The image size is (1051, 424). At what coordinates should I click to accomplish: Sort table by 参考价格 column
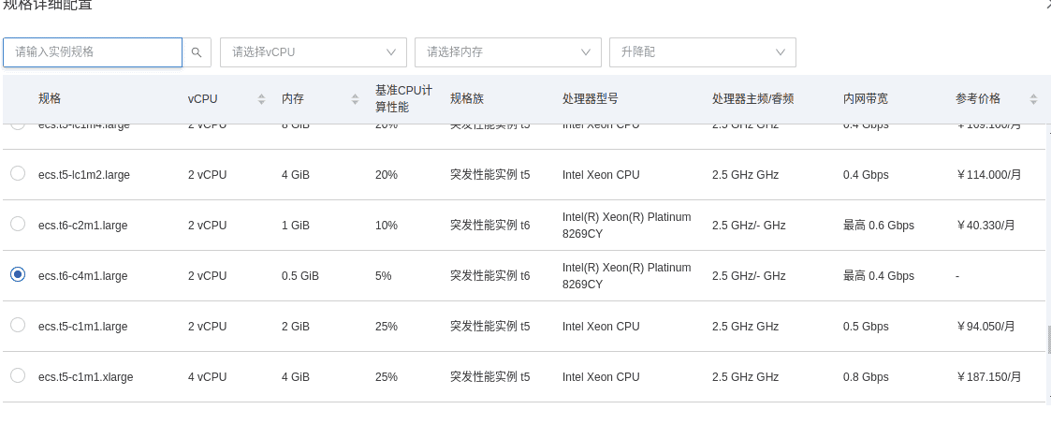[1033, 99]
